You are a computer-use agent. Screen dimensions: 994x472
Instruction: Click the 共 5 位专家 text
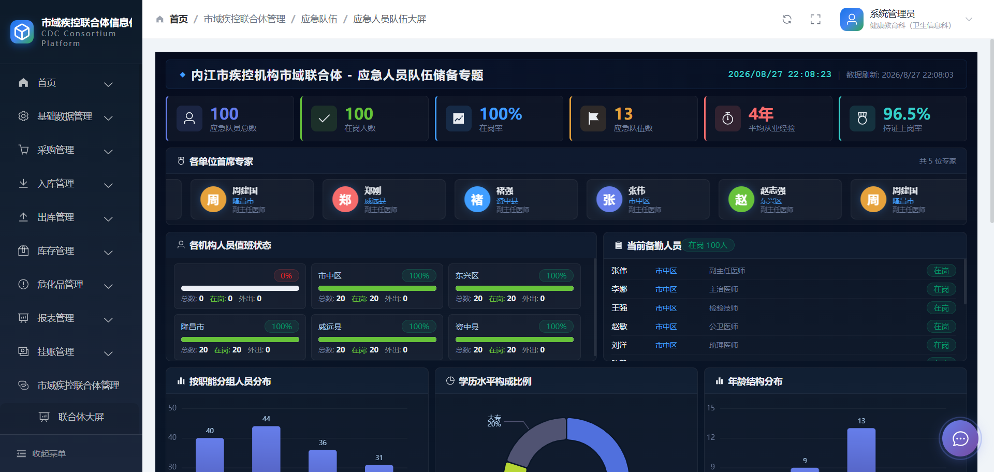pyautogui.click(x=938, y=161)
